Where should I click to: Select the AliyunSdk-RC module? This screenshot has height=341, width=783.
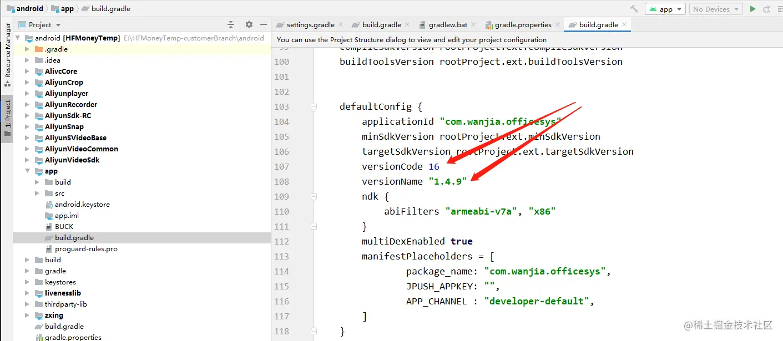pos(68,115)
